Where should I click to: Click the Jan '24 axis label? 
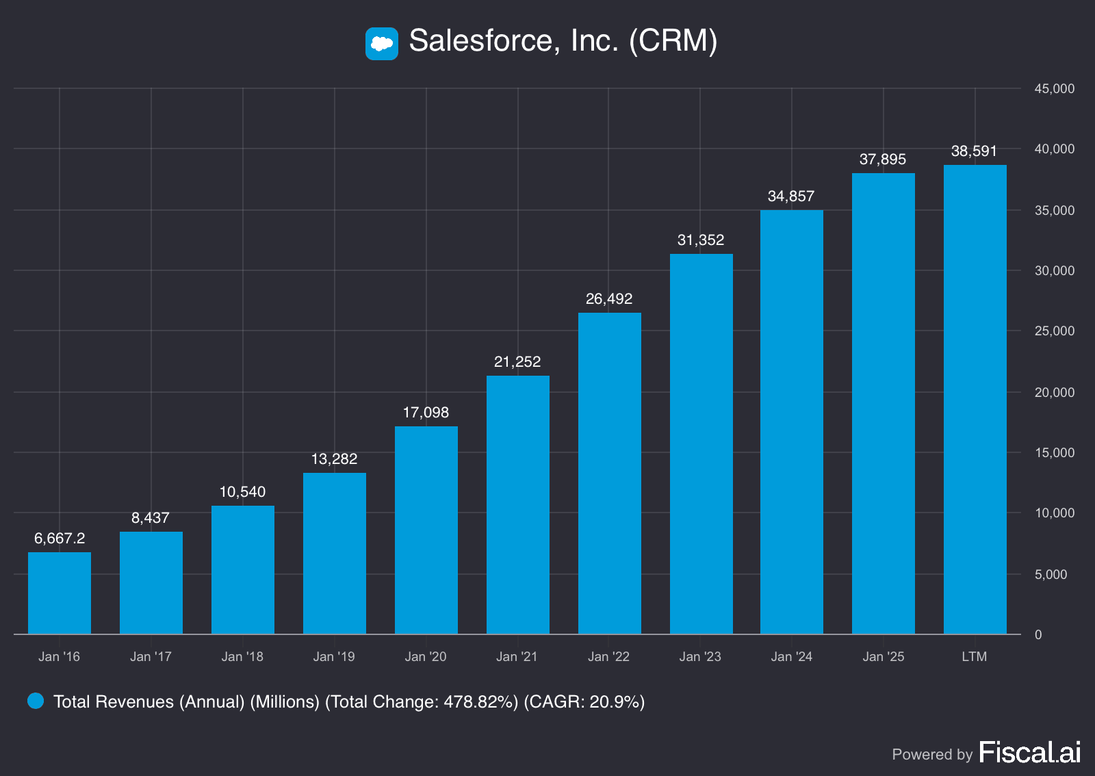pyautogui.click(x=793, y=657)
